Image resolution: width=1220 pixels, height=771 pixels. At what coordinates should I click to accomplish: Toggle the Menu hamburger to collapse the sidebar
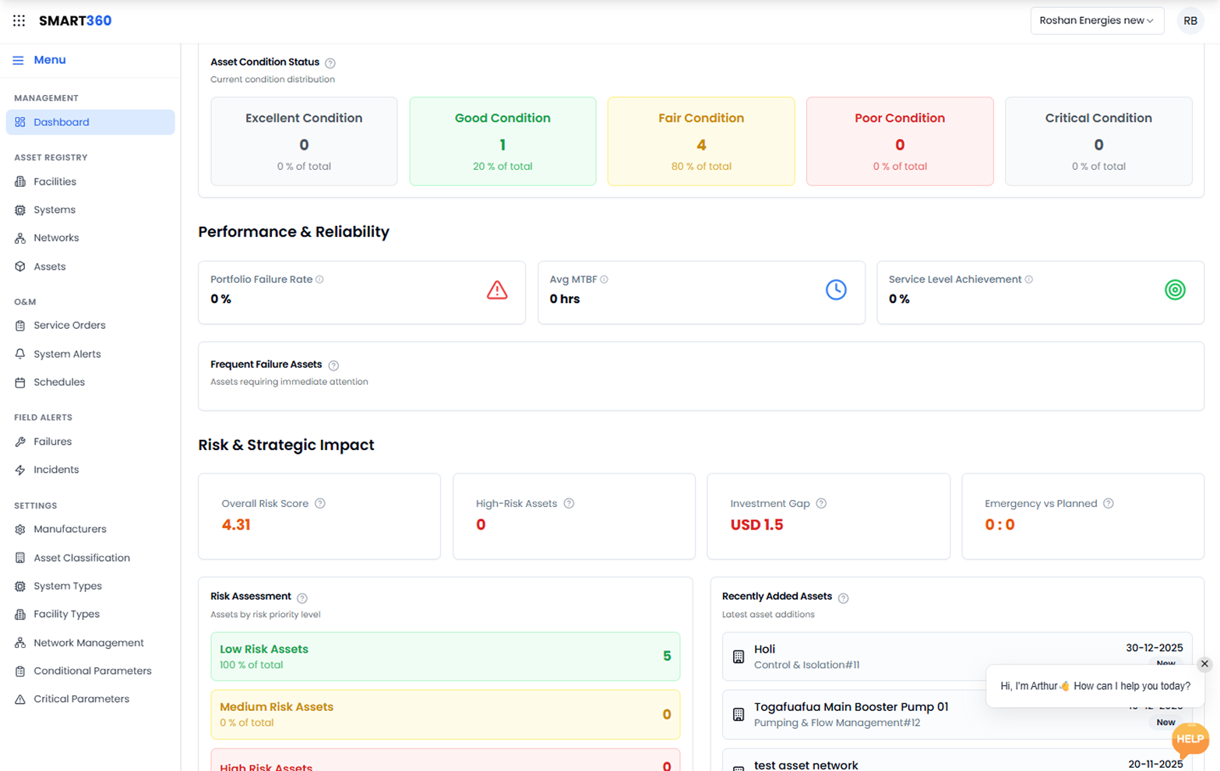point(18,59)
